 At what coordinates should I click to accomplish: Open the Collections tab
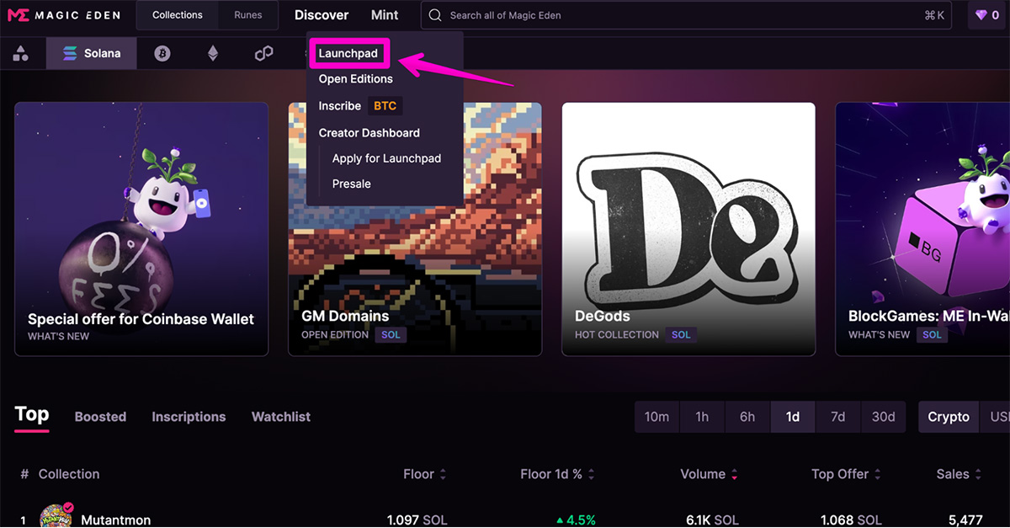click(178, 15)
